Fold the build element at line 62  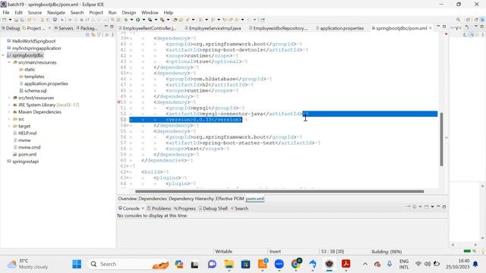tap(127, 172)
